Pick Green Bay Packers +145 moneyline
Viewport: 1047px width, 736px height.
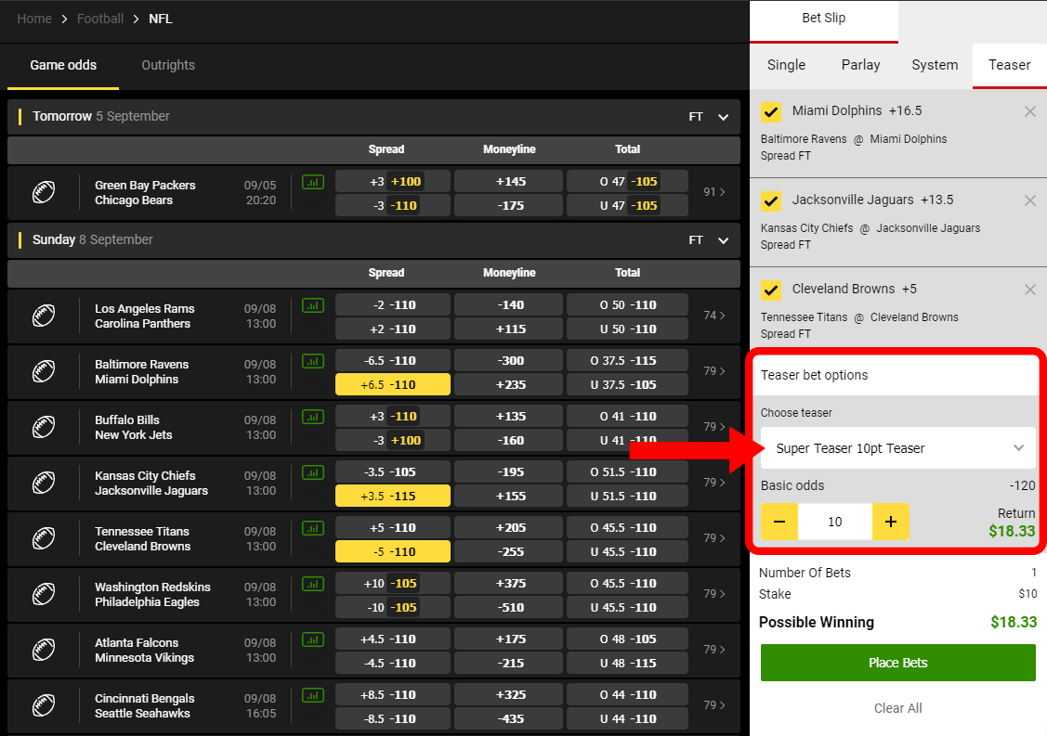[x=509, y=182]
